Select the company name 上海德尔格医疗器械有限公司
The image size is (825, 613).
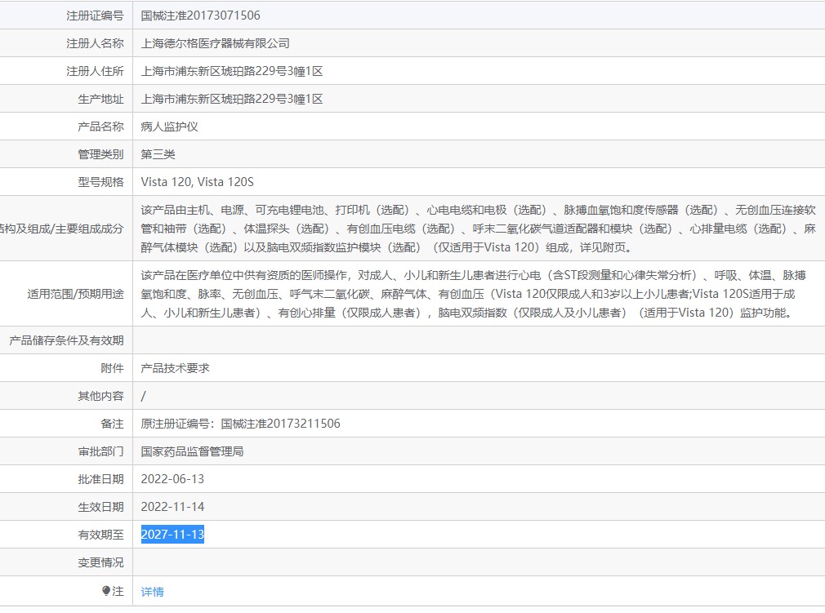tap(216, 43)
